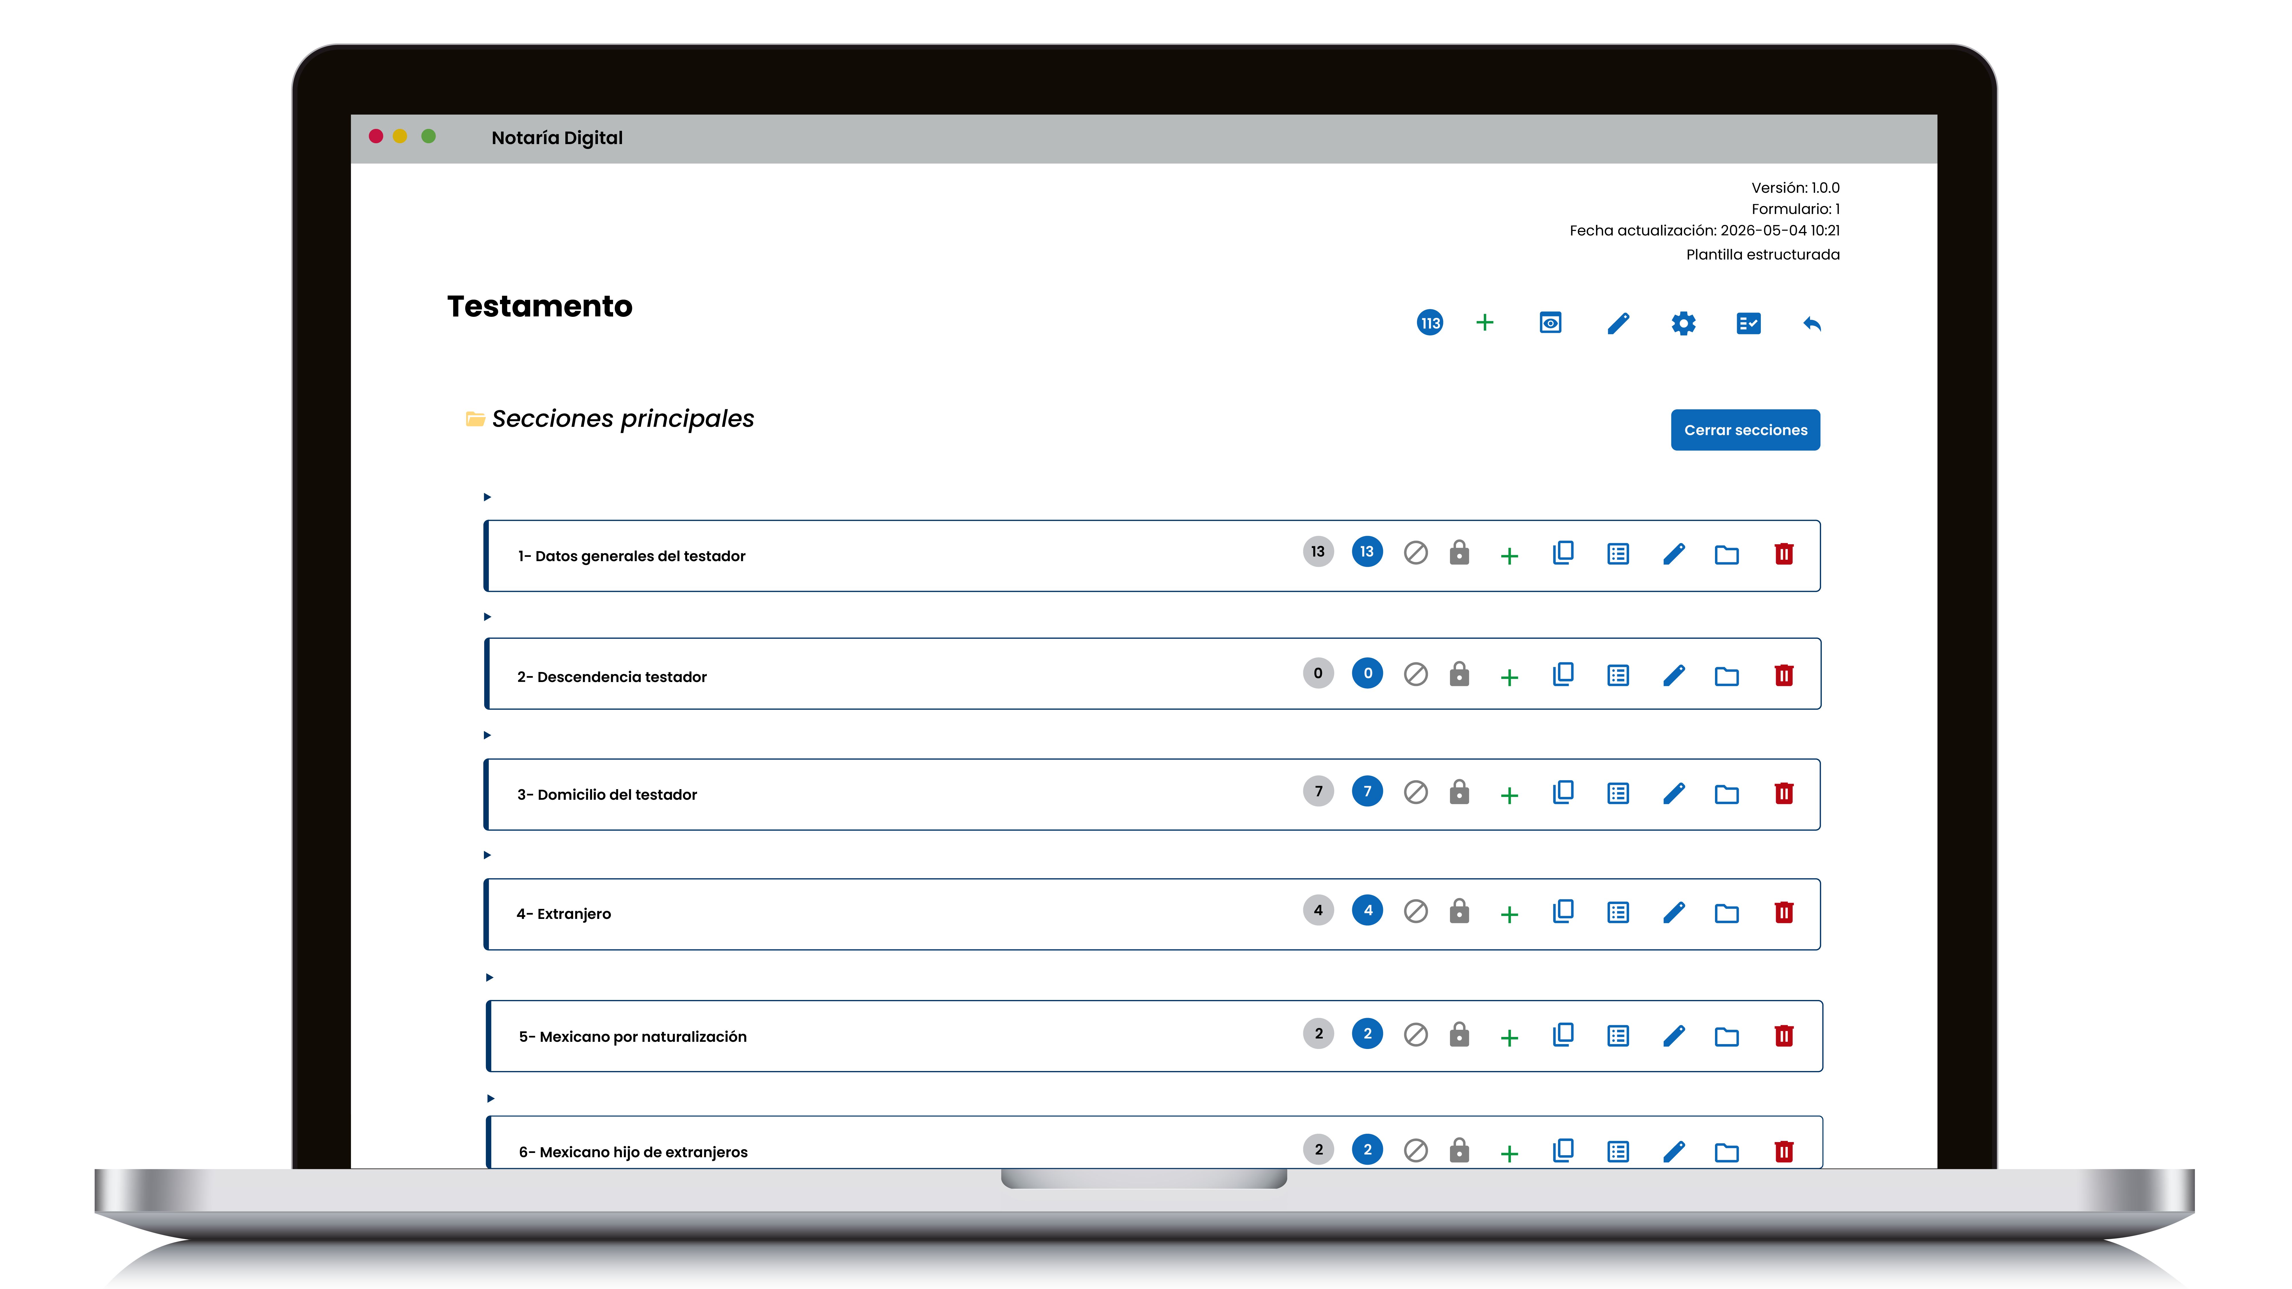The width and height of the screenshot is (2292, 1289).
Task: Open list view for Descendencia testador
Action: click(1618, 675)
